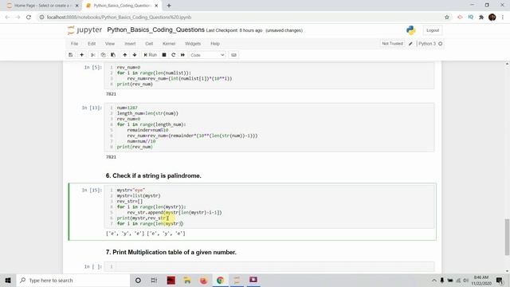Viewport: 510px width, 287px height.
Task: Switch to the Python_Basics_Coding_Questions browser tab
Action: click(122, 6)
